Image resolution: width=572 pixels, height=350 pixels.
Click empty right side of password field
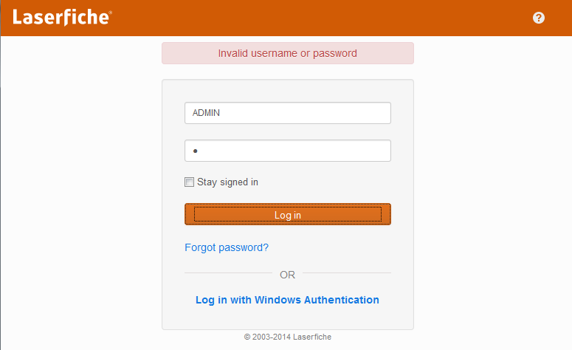(328, 151)
